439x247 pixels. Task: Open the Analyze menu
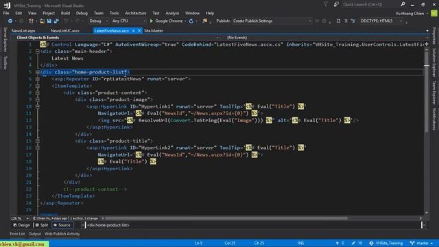pos(172,13)
